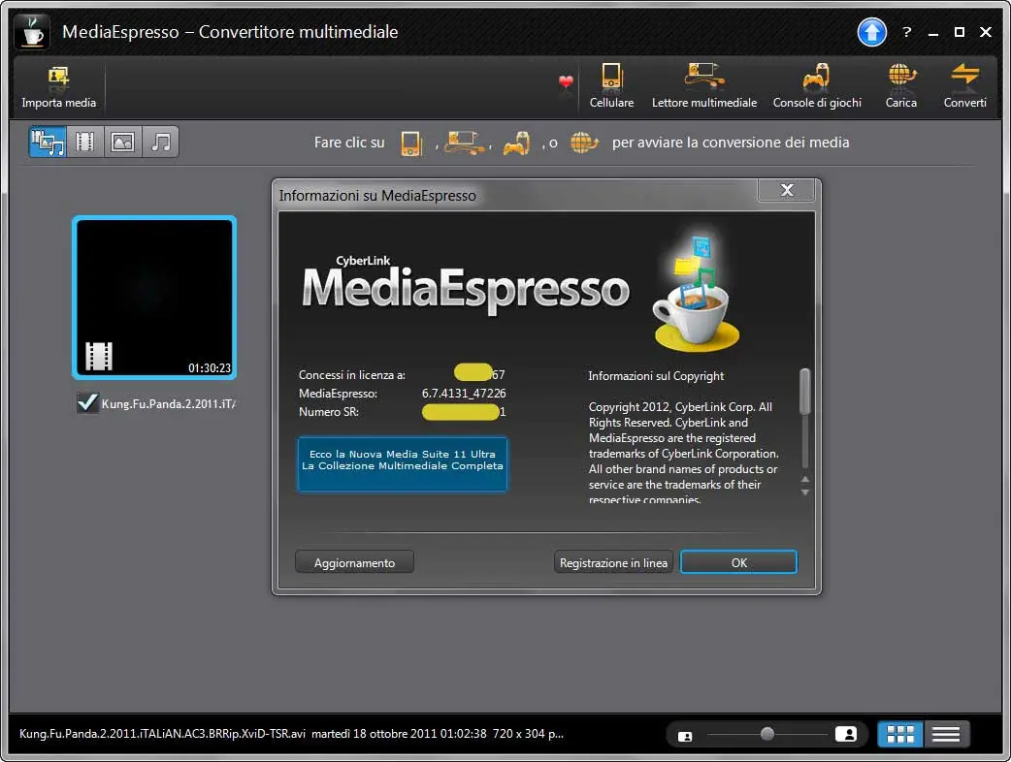Open the Console di giochi profile
Image resolution: width=1011 pixels, height=762 pixels.
coord(817,86)
